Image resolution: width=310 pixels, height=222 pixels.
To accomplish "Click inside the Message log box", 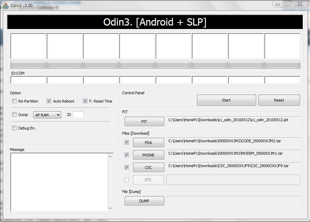I will (59, 182).
